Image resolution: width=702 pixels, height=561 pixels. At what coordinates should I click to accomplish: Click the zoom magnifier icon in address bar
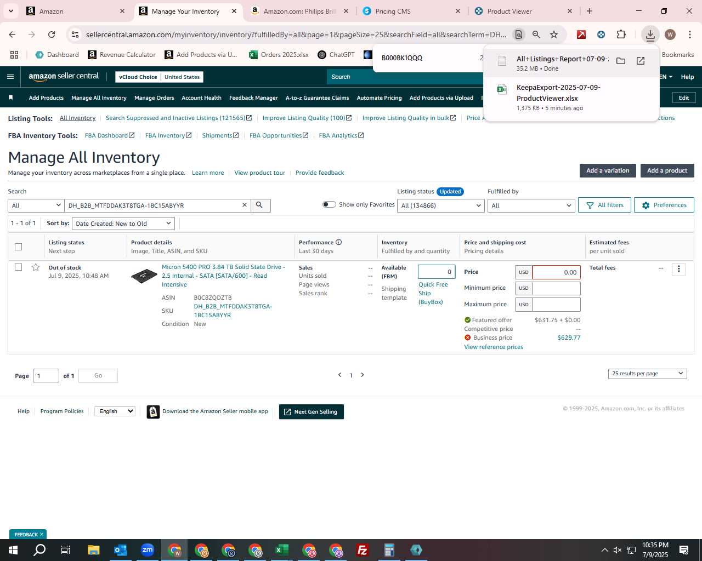click(536, 35)
